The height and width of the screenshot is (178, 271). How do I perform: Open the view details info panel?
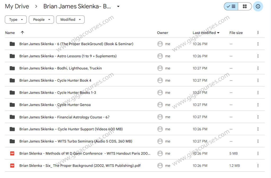[258, 7]
